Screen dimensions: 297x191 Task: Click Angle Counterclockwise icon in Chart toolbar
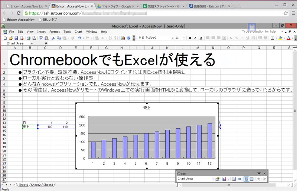click(264, 179)
